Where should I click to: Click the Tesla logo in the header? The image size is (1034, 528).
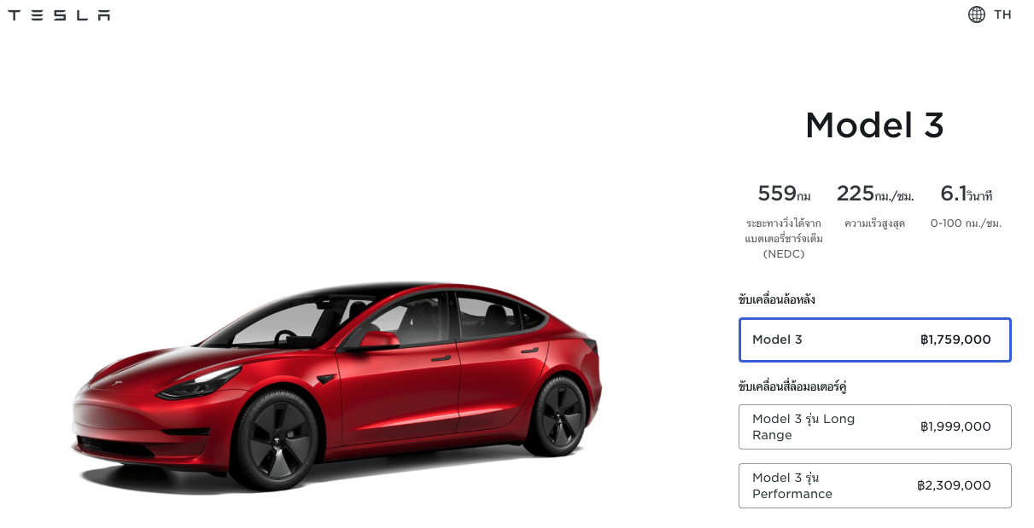point(59,15)
